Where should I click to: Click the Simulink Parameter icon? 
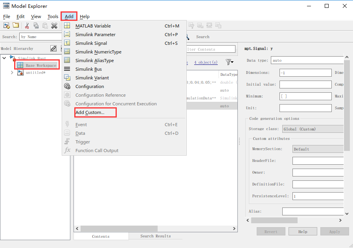[67, 34]
